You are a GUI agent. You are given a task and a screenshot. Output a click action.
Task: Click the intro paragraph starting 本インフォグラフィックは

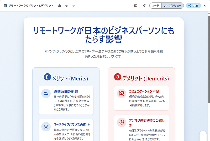click(x=104, y=54)
